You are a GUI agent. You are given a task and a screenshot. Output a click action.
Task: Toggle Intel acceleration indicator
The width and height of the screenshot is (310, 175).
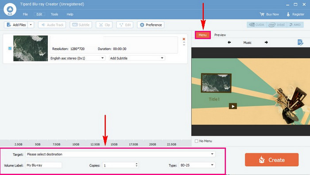click(x=277, y=25)
